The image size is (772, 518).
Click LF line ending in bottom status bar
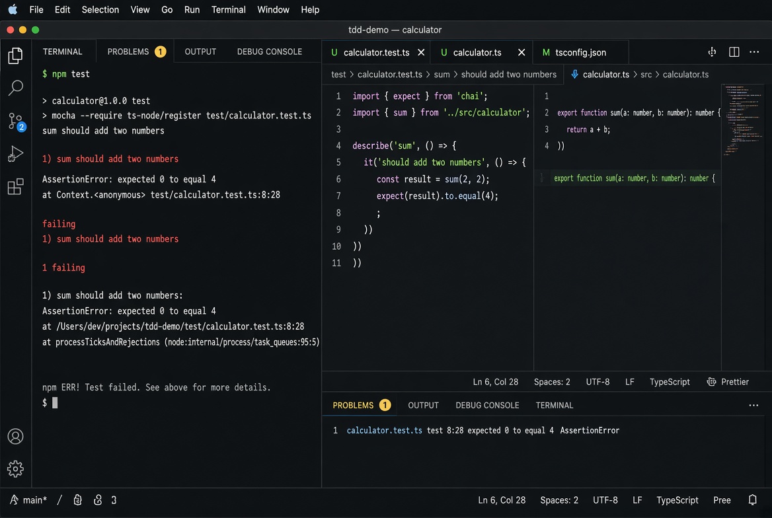click(x=637, y=499)
